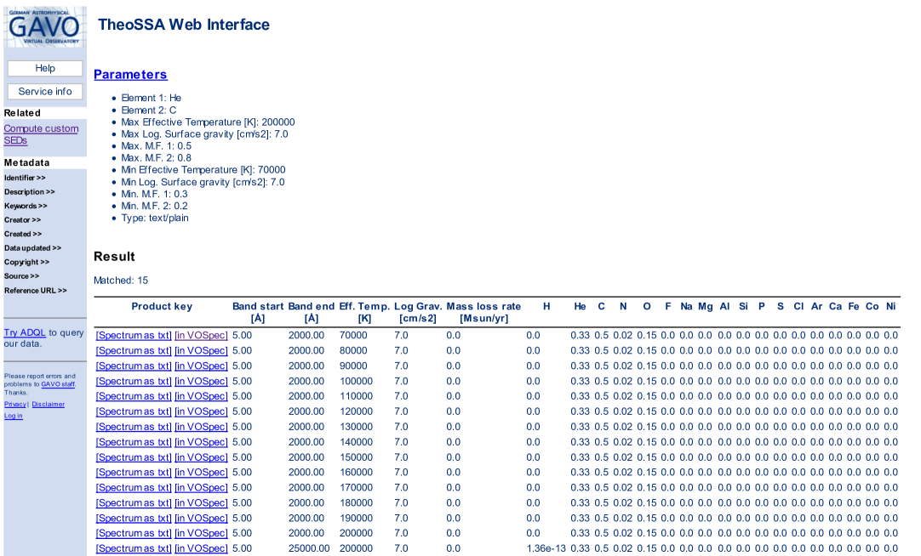
Task: Click the GAVO logo image
Action: pos(45,26)
